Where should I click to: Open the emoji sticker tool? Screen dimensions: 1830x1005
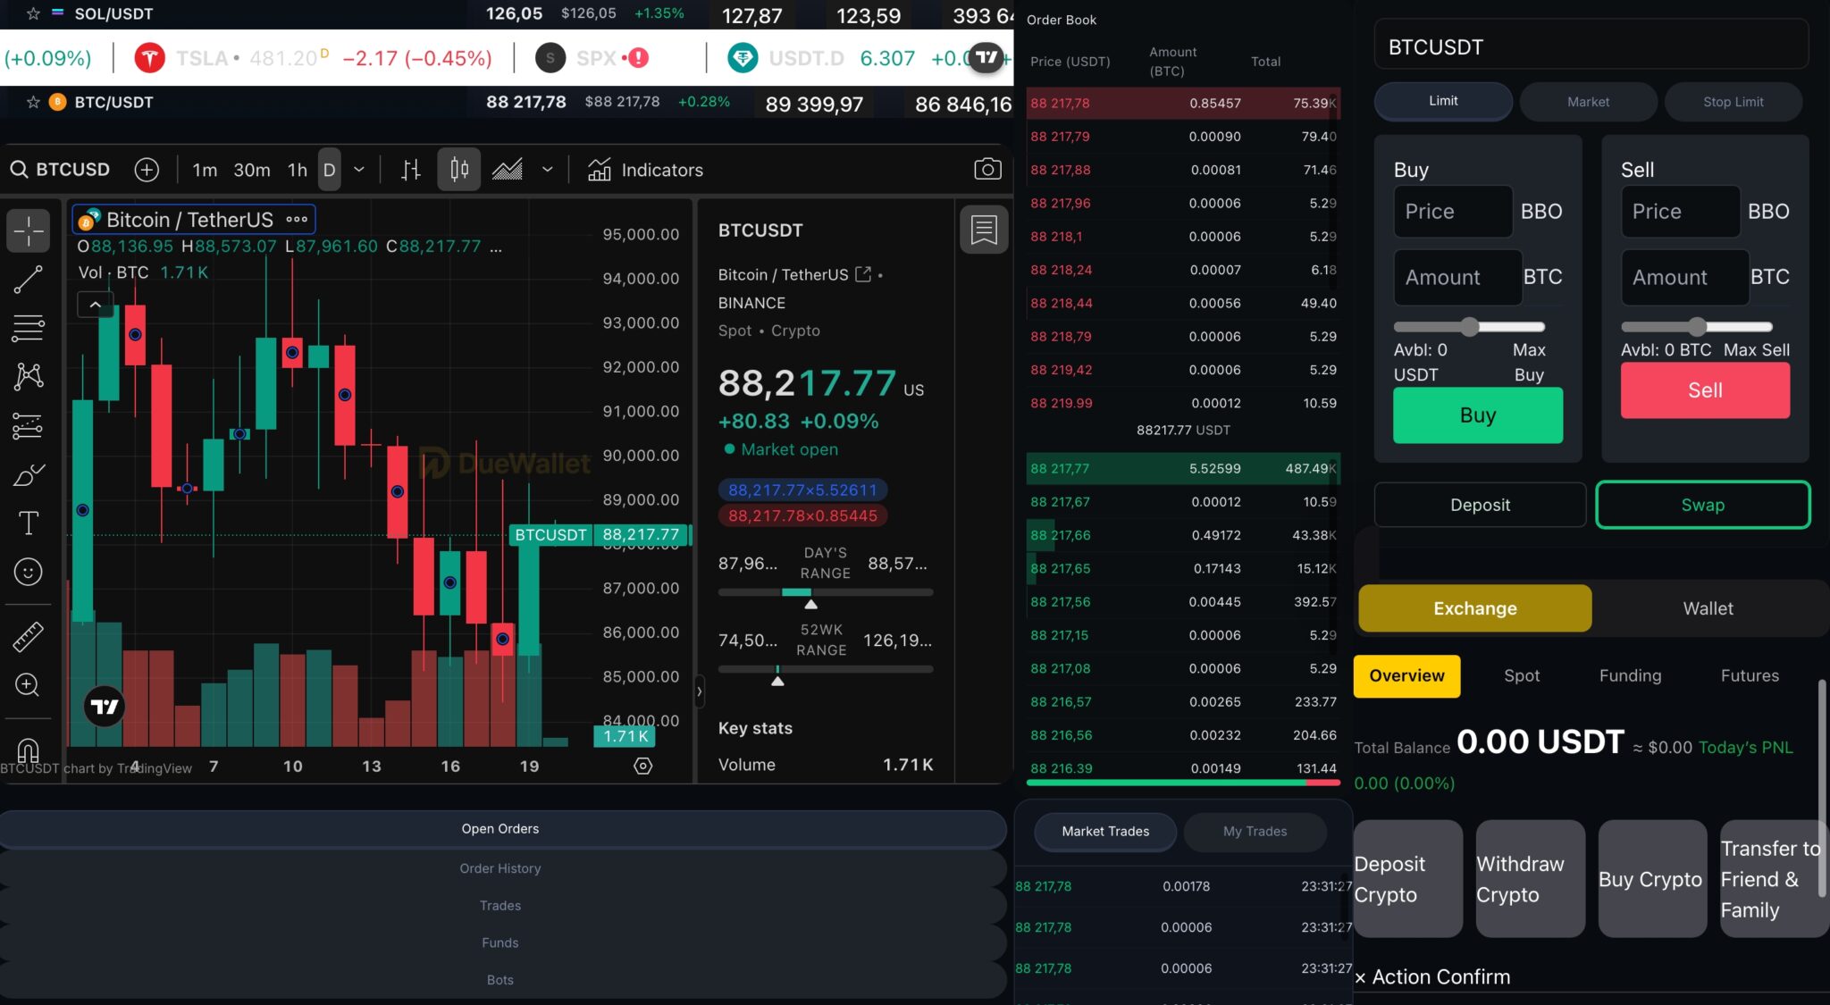[x=28, y=572]
